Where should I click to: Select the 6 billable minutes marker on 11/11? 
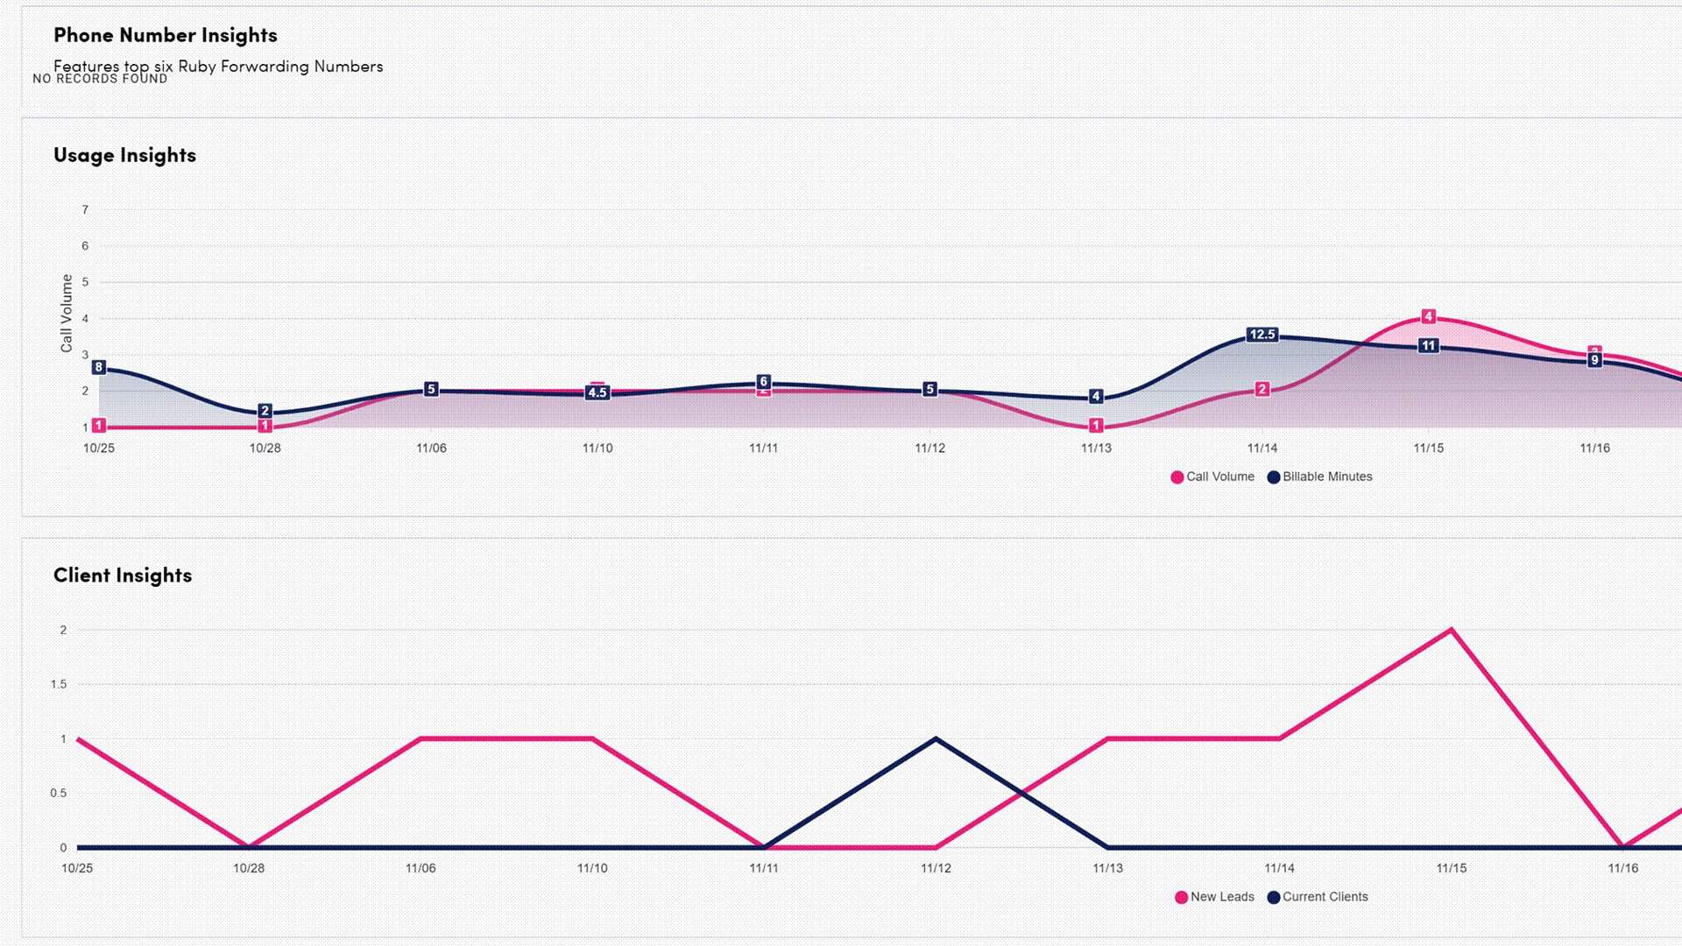[764, 382]
